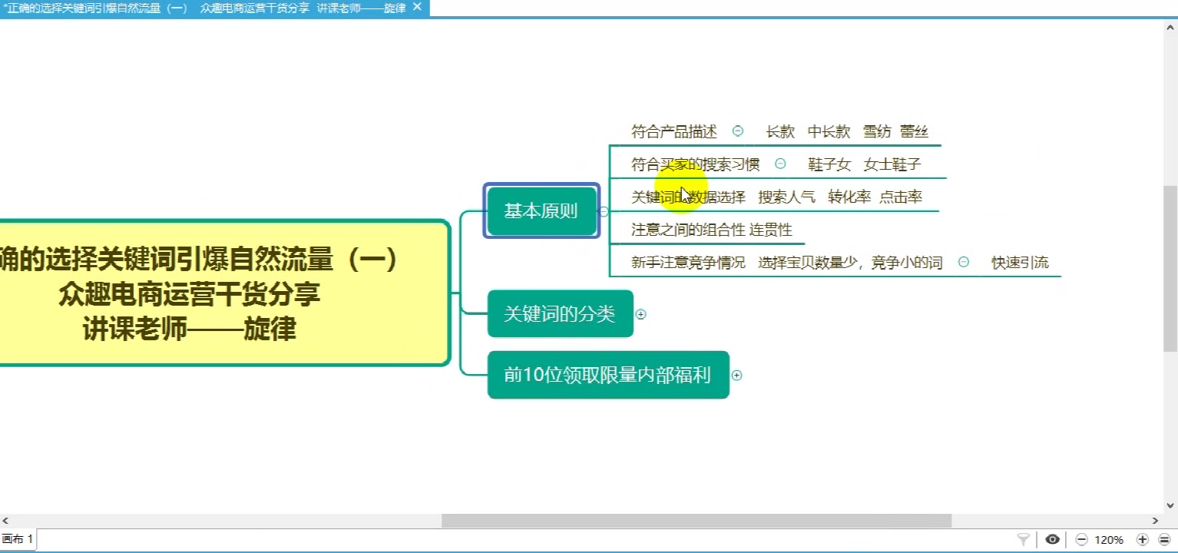1178x553 pixels.
Task: Select the 注意之间的组合性 连贯性 subtopic
Action: coord(712,230)
